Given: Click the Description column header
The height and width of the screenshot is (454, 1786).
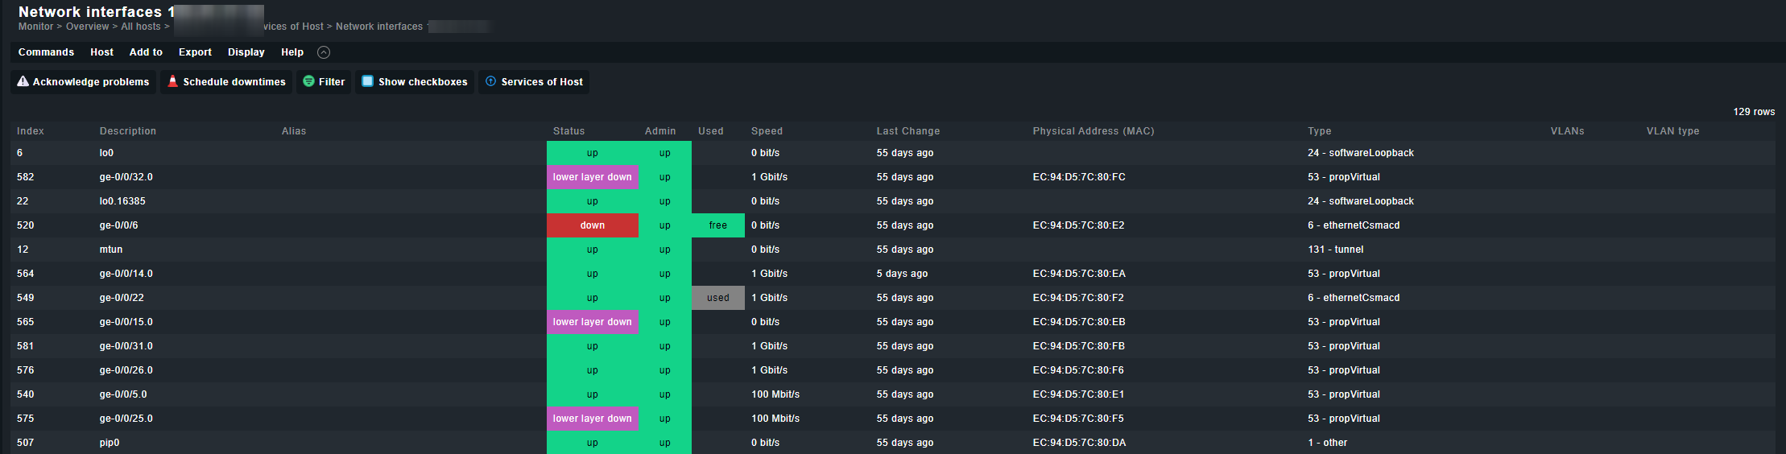Looking at the screenshot, I should (x=128, y=131).
